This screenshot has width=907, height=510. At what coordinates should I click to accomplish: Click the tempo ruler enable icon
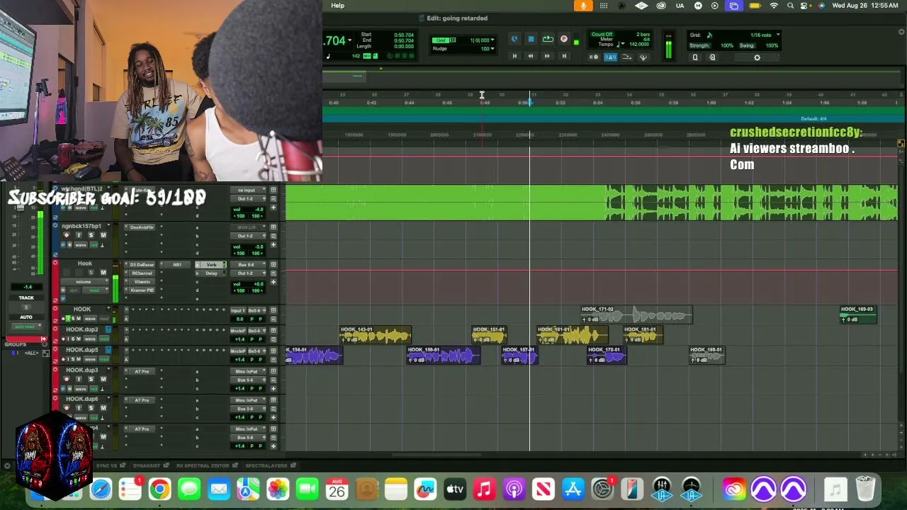(x=627, y=57)
